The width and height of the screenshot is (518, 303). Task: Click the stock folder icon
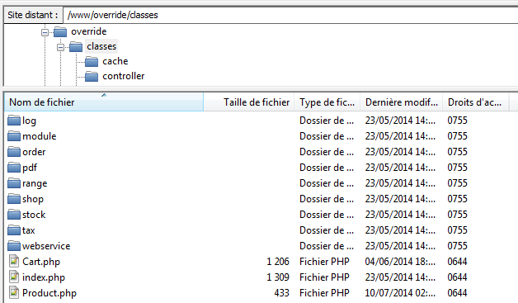pos(14,215)
